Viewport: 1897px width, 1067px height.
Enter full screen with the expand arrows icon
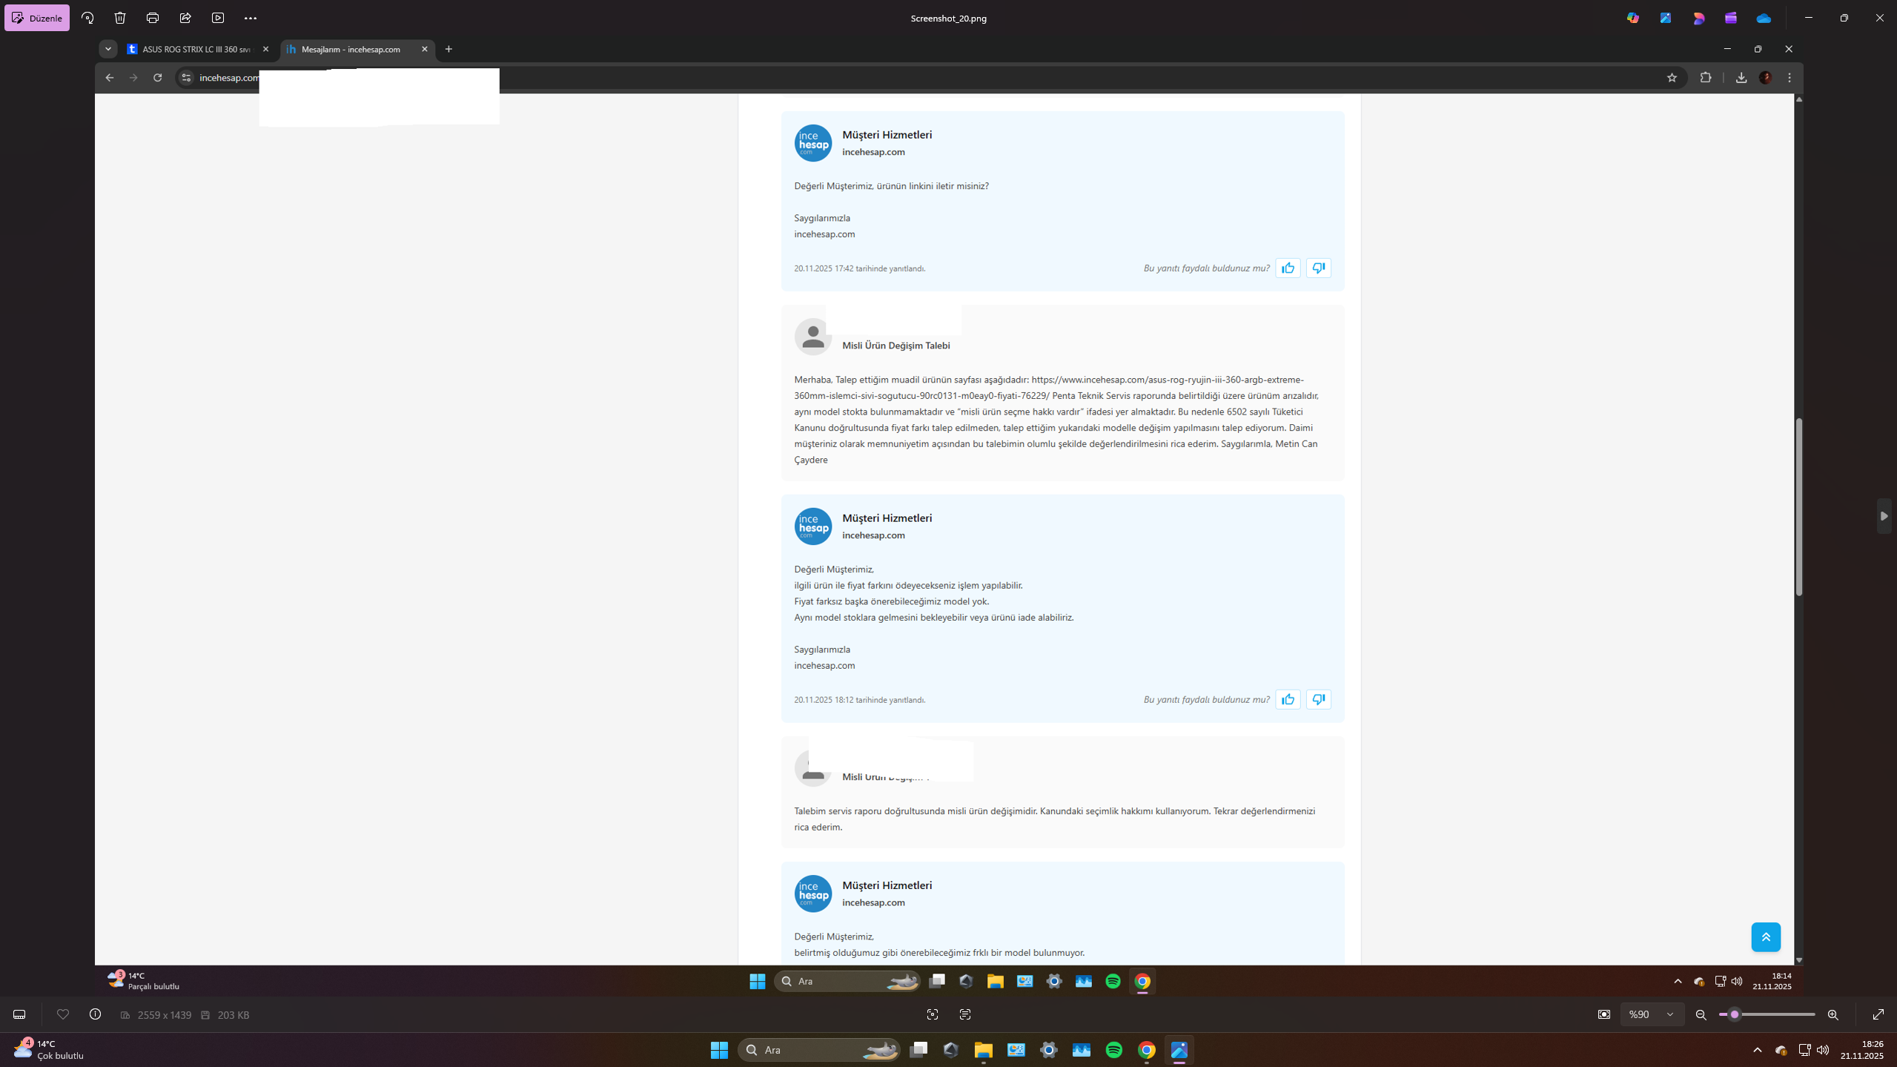[1878, 1014]
